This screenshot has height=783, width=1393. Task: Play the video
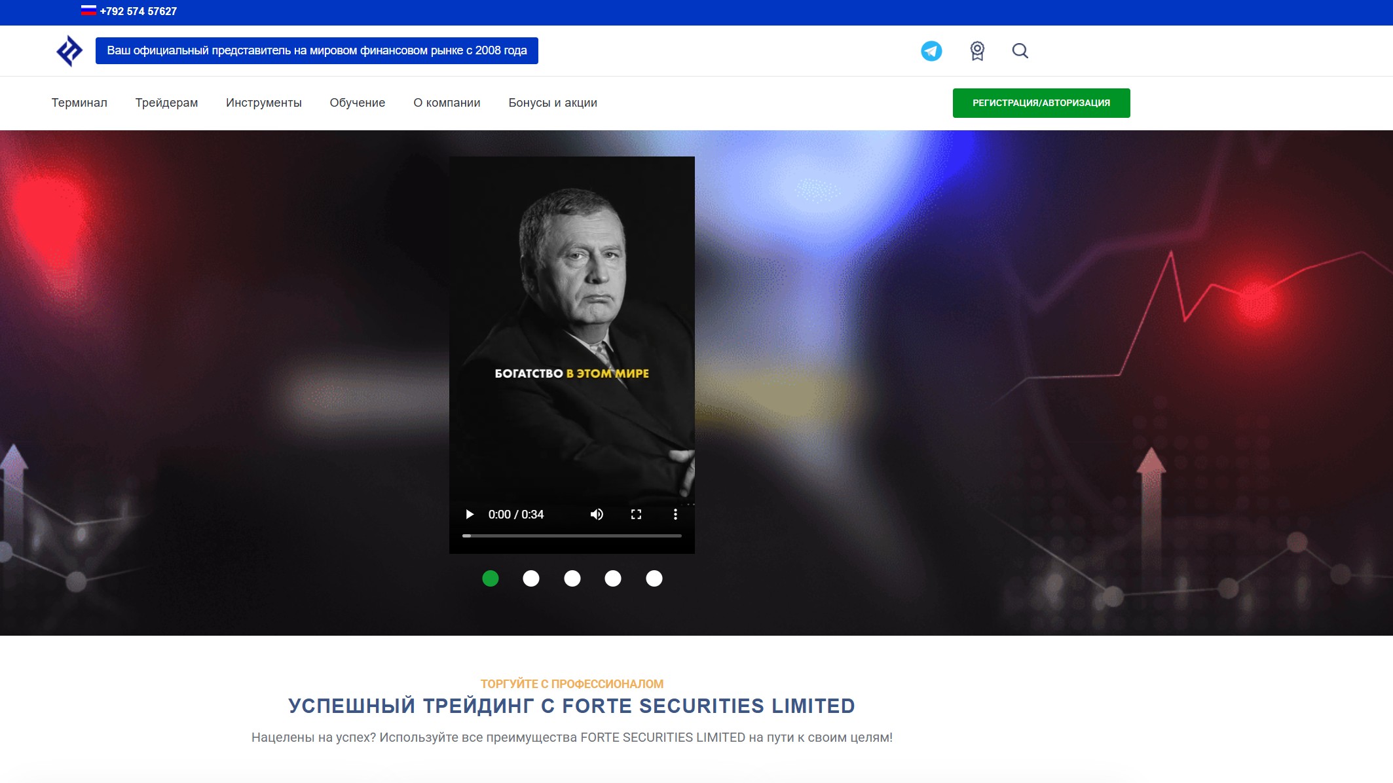pyautogui.click(x=470, y=515)
